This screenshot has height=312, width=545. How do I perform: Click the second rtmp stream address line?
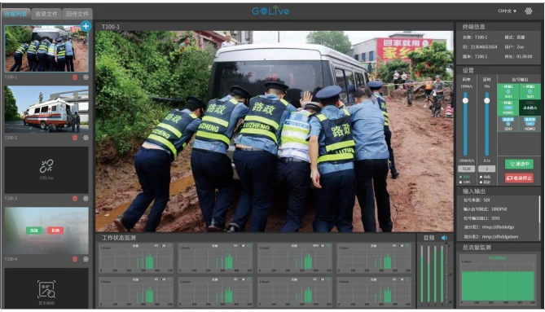[490, 236]
